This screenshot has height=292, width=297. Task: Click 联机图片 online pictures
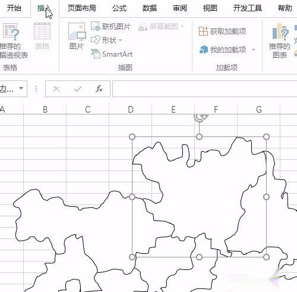(110, 26)
